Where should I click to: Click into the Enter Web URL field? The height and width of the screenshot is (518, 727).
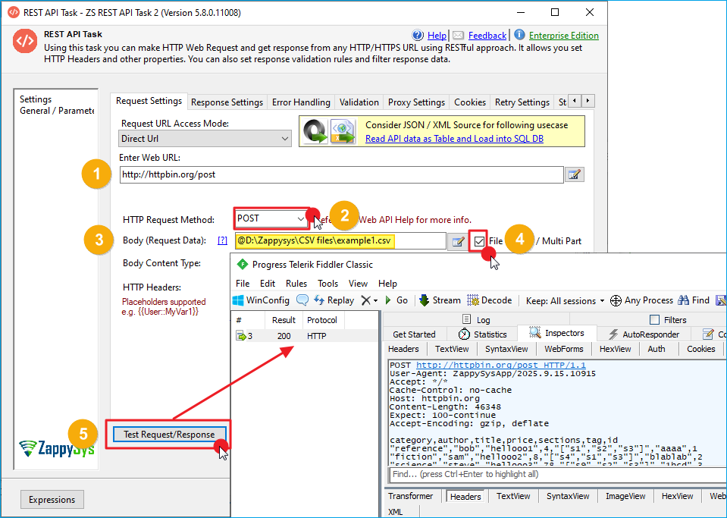341,174
